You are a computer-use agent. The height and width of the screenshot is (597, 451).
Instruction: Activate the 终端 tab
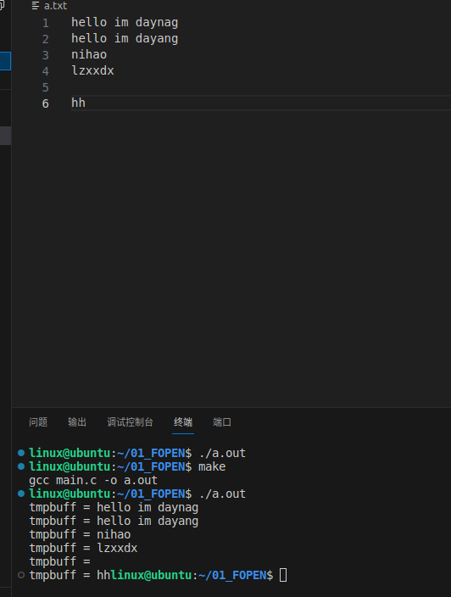click(183, 421)
